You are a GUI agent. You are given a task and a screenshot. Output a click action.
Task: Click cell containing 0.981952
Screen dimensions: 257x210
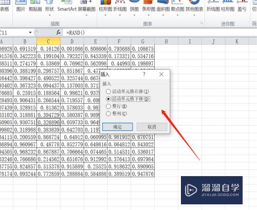(119, 137)
